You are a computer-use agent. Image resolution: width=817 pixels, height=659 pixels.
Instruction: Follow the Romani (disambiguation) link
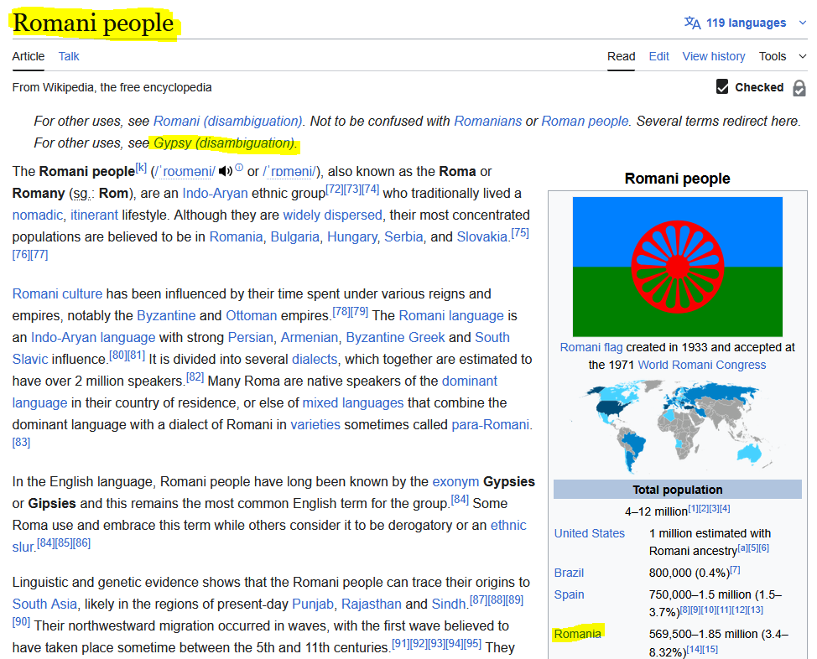pos(227,121)
